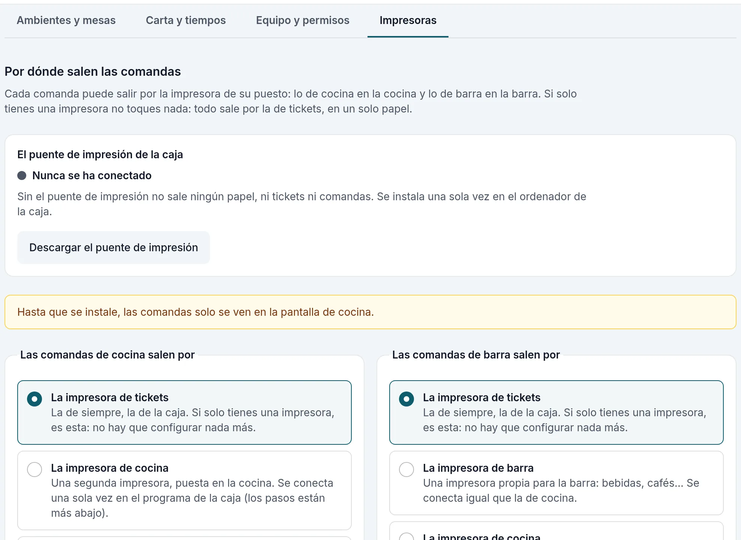Click the title El puente de impresión de la caja
Screen dimensions: 741x540
(100, 154)
